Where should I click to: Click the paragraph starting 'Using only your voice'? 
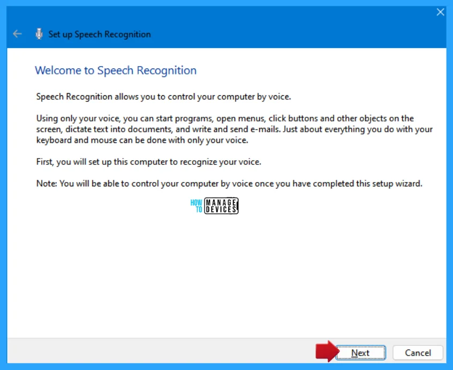coord(235,129)
